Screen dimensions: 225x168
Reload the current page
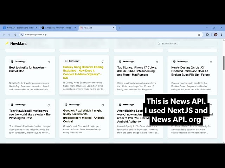point(15,35)
